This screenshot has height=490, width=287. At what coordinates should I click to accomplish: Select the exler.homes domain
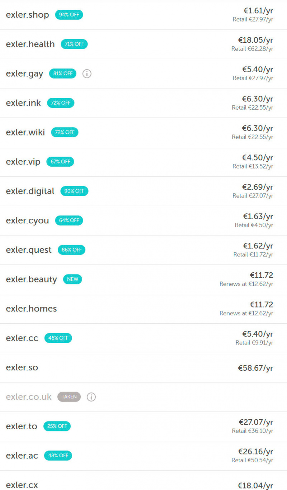[31, 309]
